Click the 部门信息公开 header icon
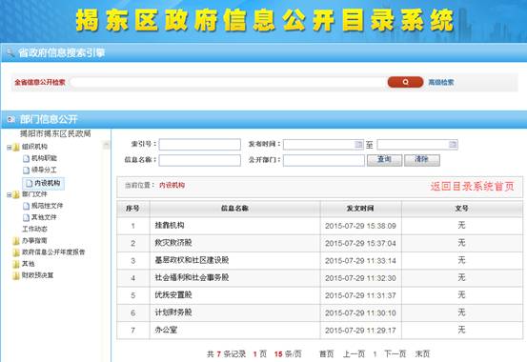The height and width of the screenshot is (362, 527). [11, 119]
